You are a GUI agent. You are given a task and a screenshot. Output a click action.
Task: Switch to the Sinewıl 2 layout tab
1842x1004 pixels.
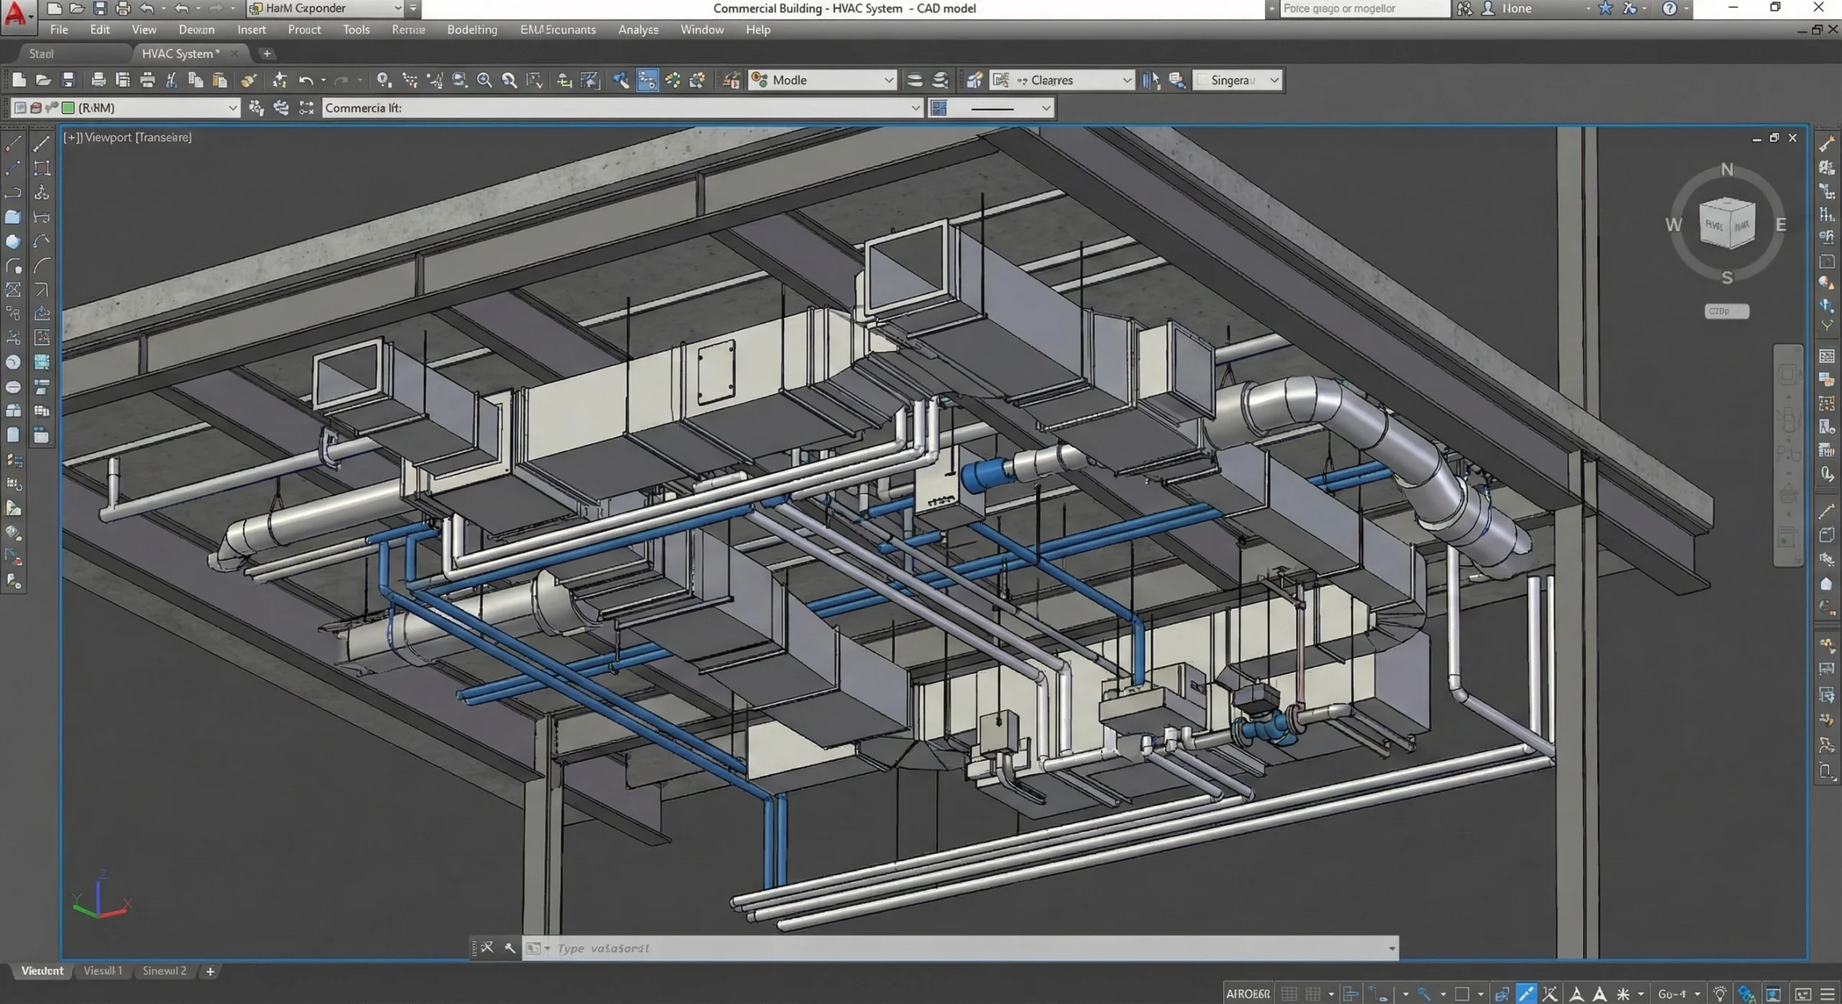[164, 971]
